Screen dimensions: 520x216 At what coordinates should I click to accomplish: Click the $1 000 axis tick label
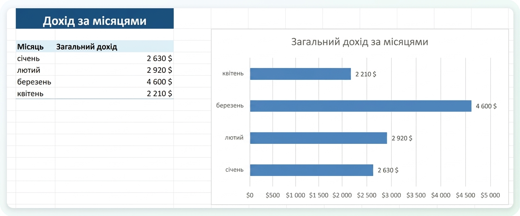pos(296,195)
